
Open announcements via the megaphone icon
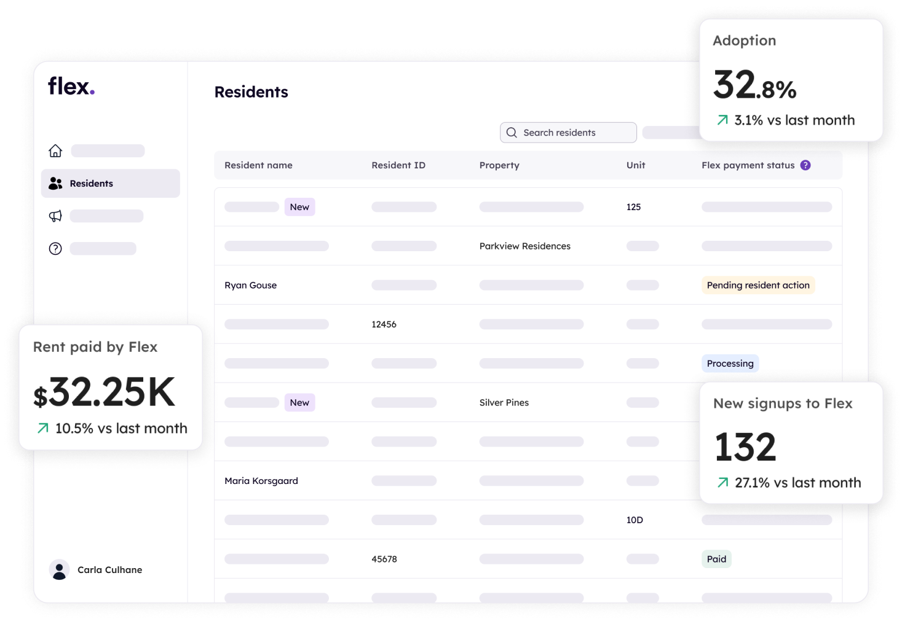click(55, 216)
